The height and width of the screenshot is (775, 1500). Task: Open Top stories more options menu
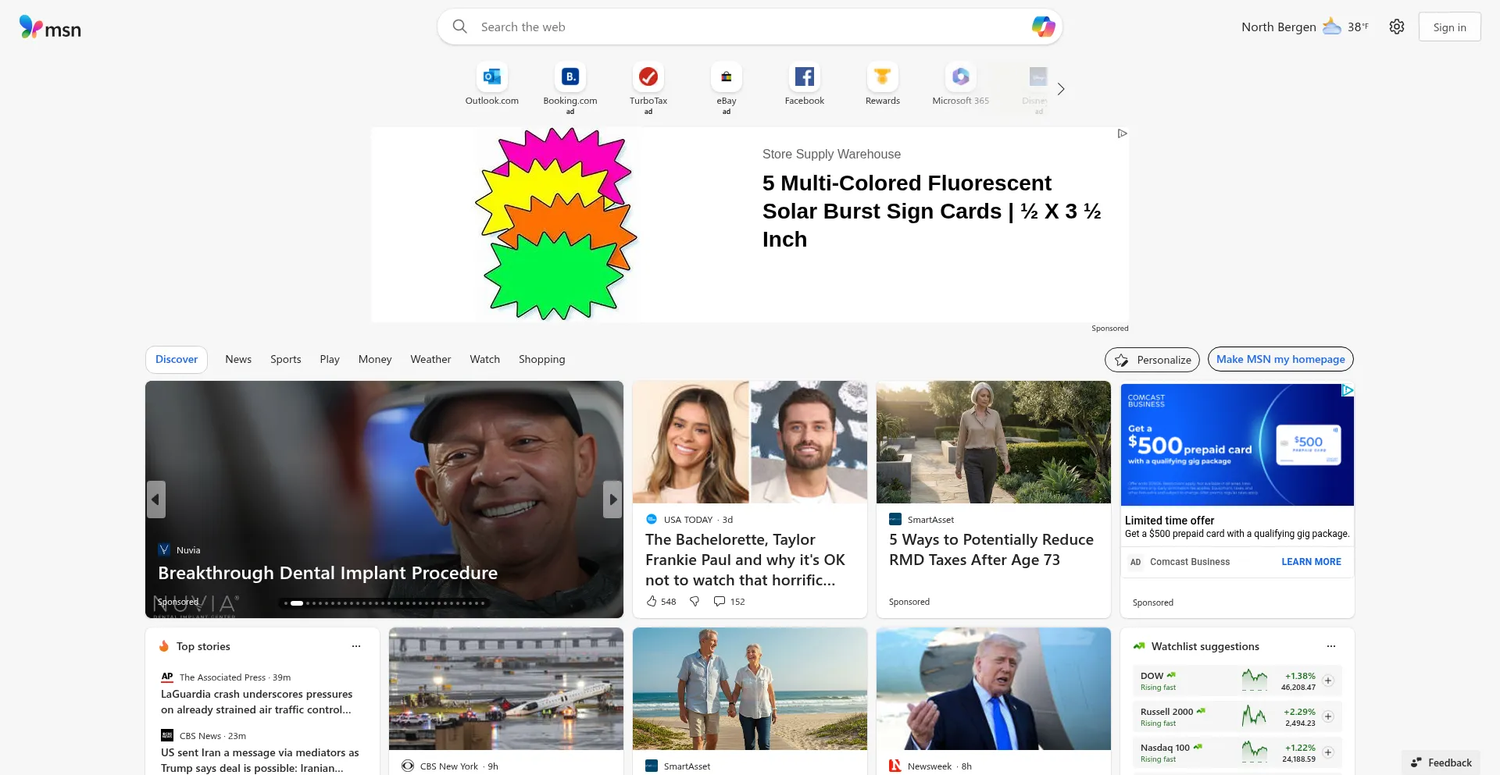click(356, 646)
